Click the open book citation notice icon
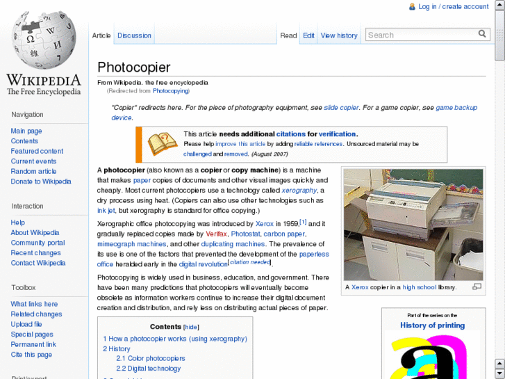The image size is (505, 379). (163, 144)
